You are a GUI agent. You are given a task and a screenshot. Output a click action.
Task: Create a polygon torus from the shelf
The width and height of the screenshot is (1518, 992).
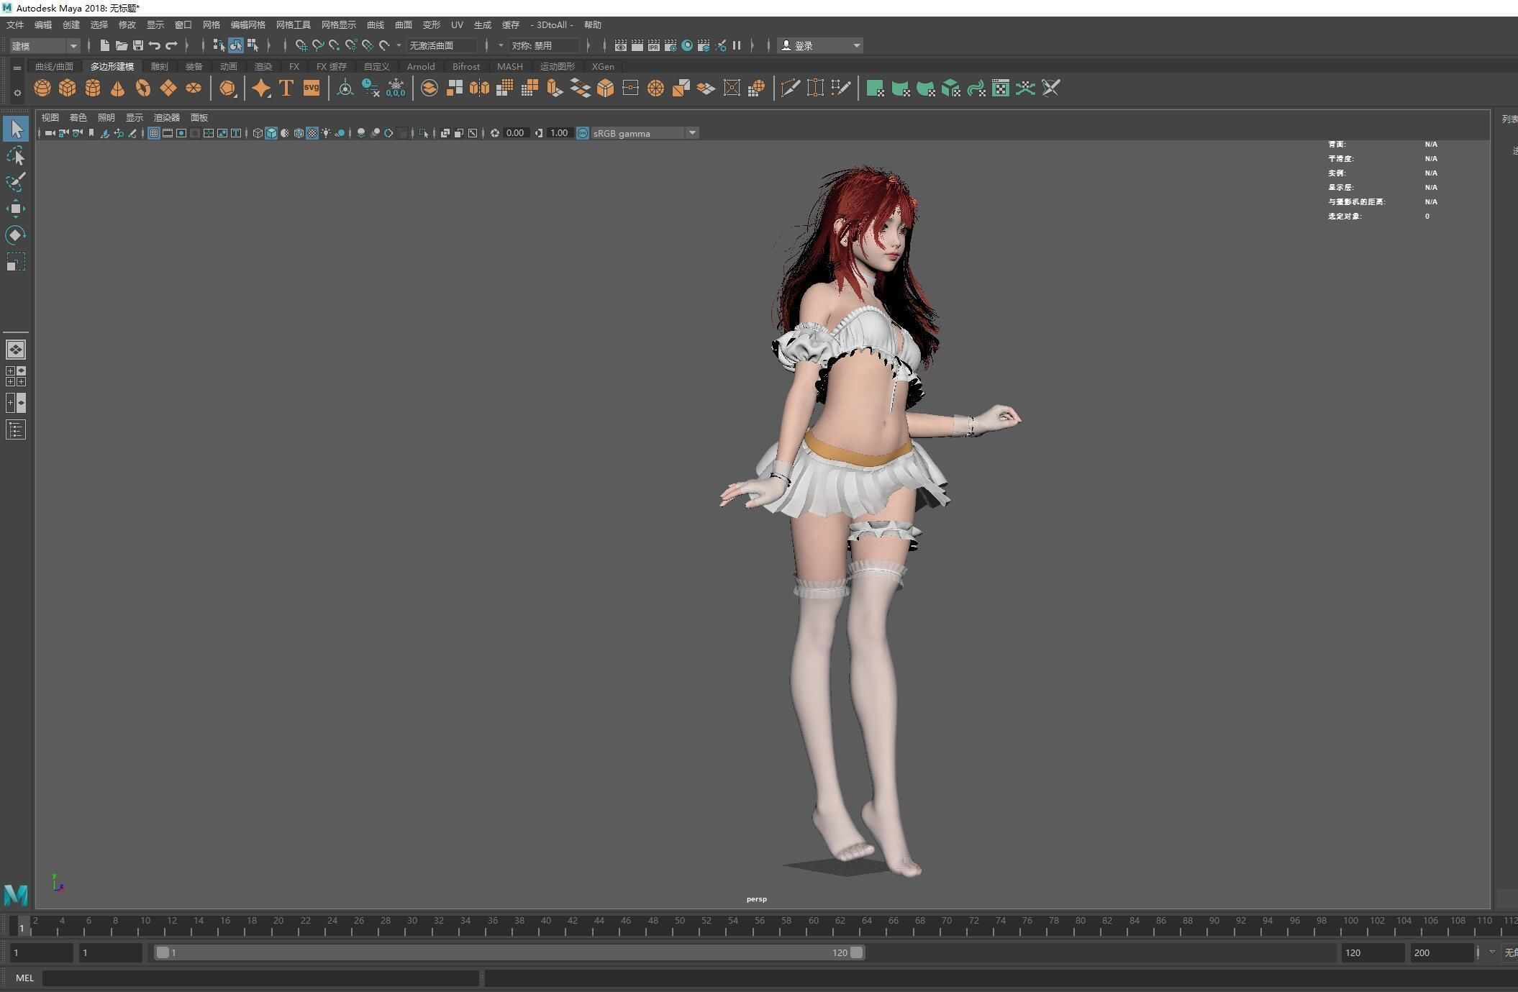pyautogui.click(x=143, y=88)
